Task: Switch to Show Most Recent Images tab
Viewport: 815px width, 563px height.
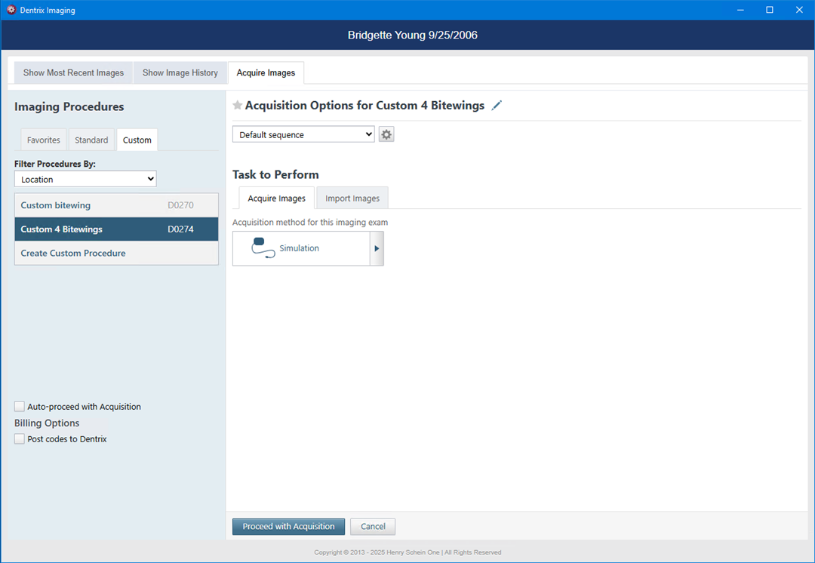Action: click(73, 72)
